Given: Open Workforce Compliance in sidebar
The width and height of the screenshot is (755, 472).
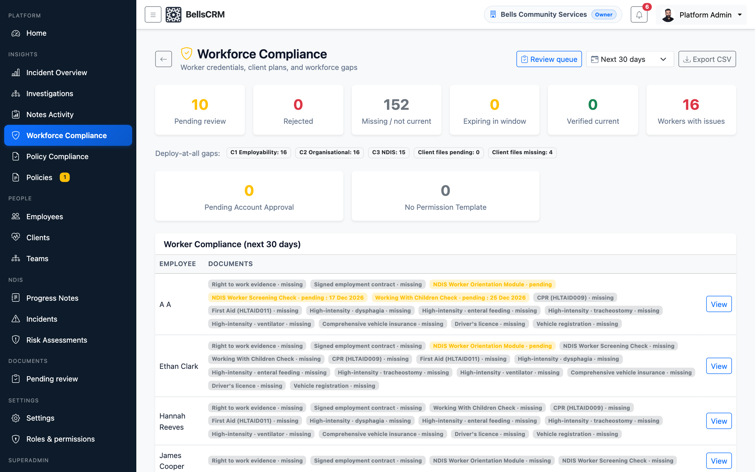Looking at the screenshot, I should [68, 136].
